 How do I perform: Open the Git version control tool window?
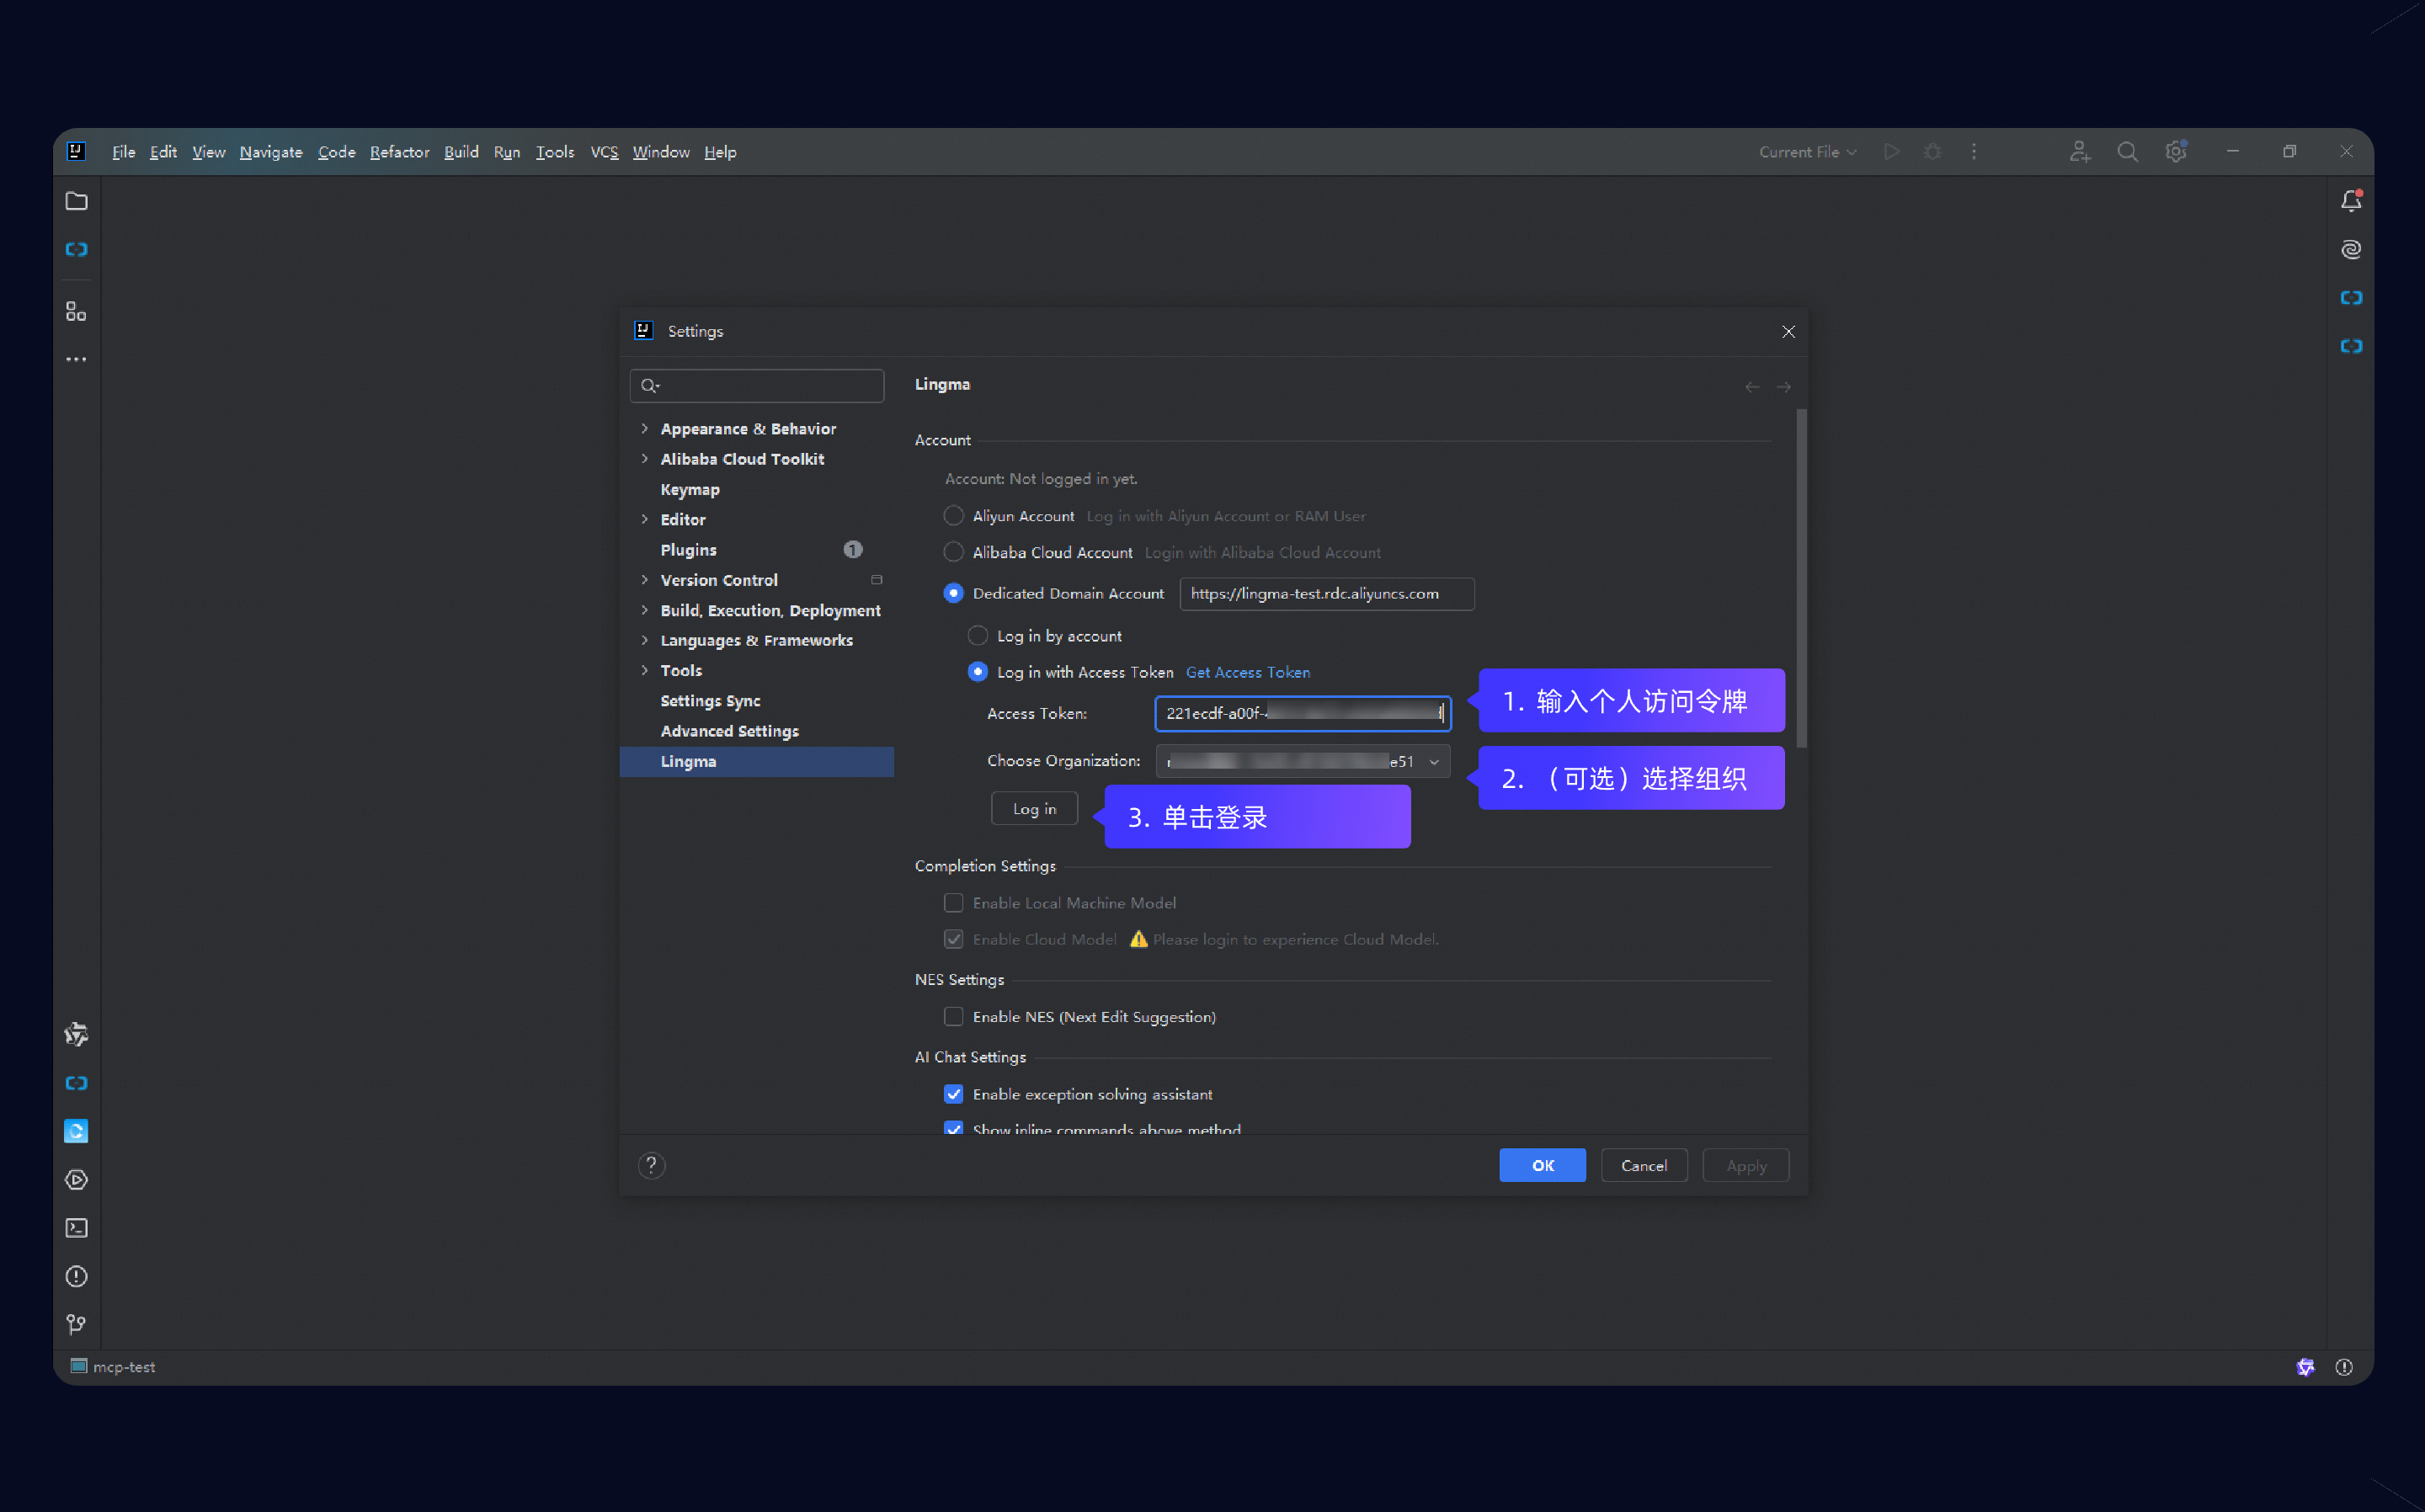[76, 1324]
